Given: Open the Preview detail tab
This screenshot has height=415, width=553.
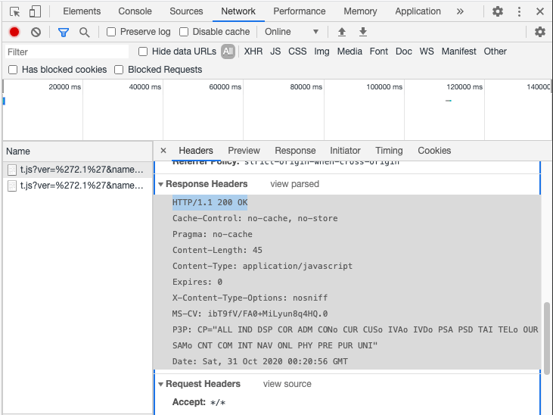Looking at the screenshot, I should pyautogui.click(x=244, y=151).
